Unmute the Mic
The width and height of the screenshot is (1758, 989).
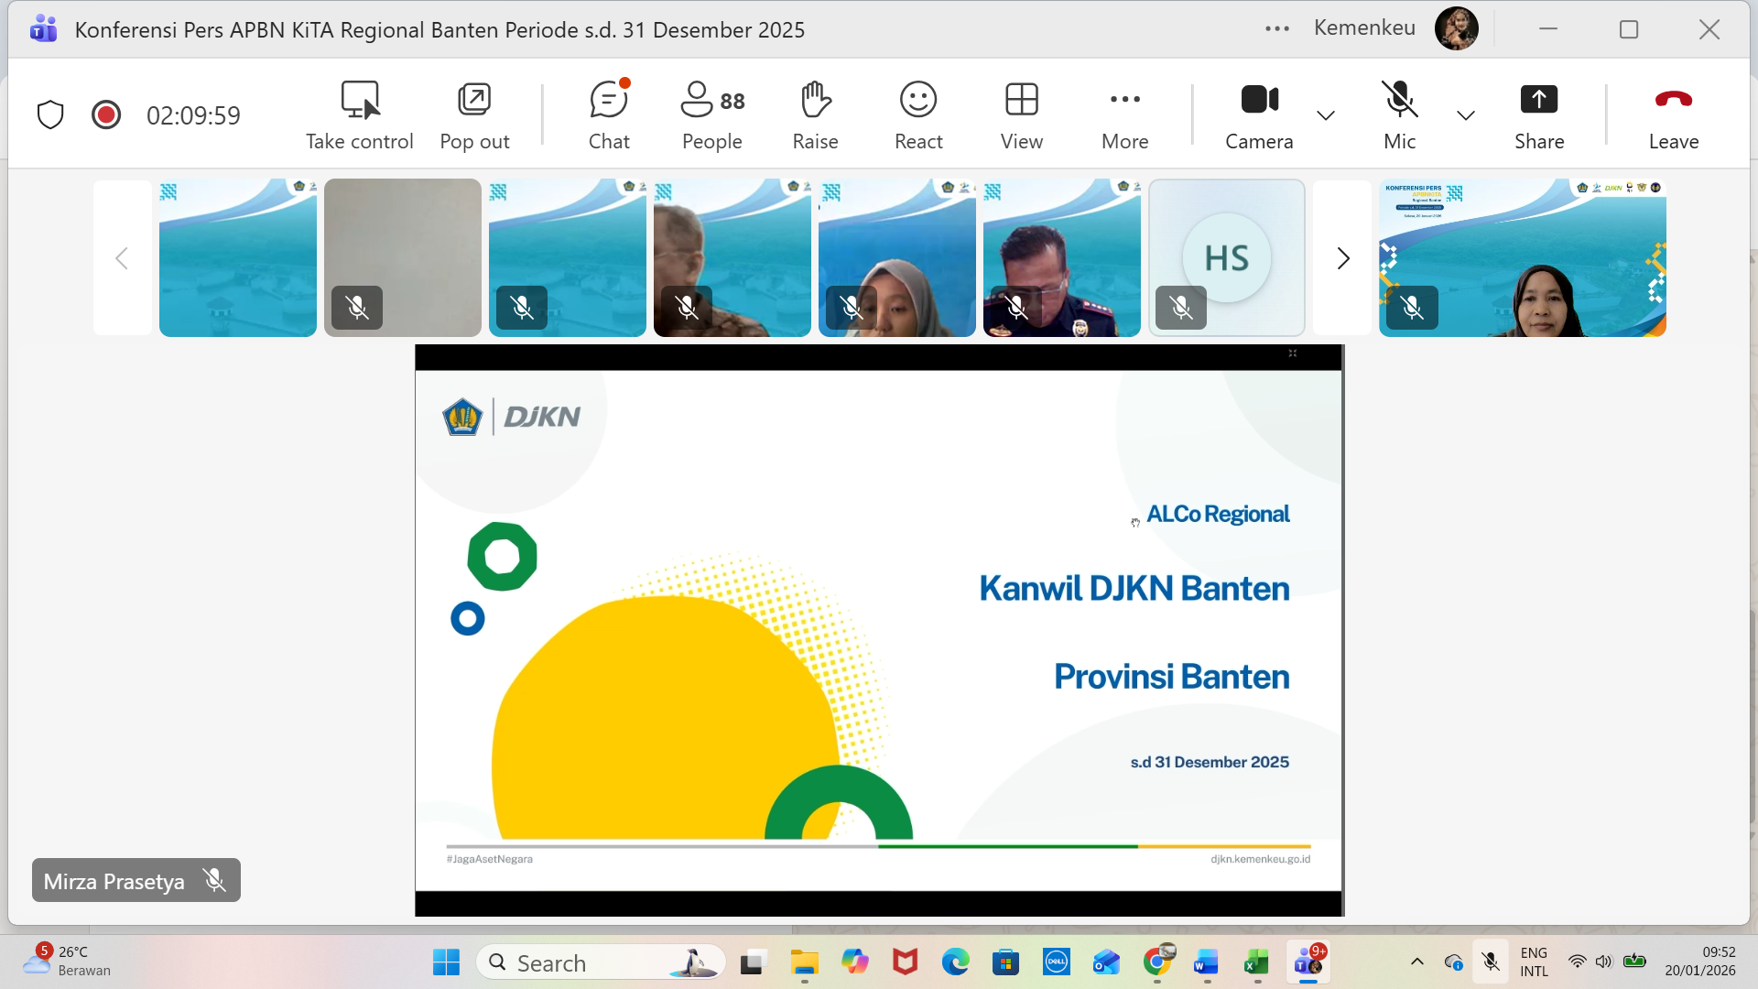click(x=1399, y=115)
